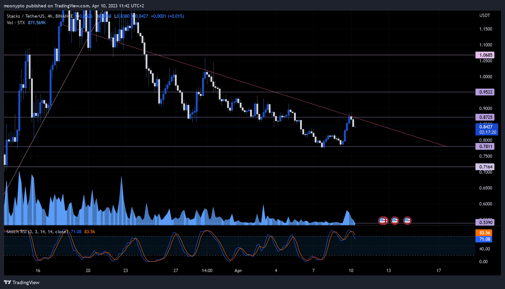Click the 0.6500 price axis tick
Image resolution: width=505 pixels, height=289 pixels.
[x=486, y=188]
